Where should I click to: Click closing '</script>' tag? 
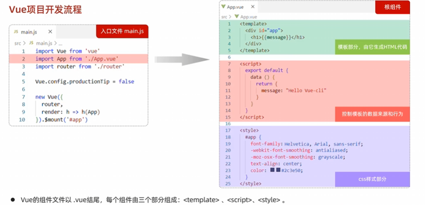252,117
